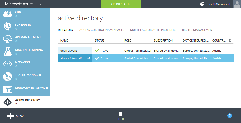Viewport: 241px width, 123px height.
Task: Click the arrow on atwork information row
Action: [x=89, y=58]
